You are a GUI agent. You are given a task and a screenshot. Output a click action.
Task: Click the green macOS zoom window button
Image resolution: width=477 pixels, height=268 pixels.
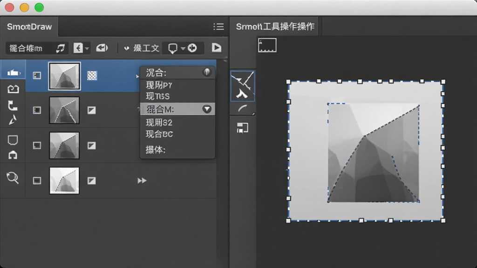[39, 7]
